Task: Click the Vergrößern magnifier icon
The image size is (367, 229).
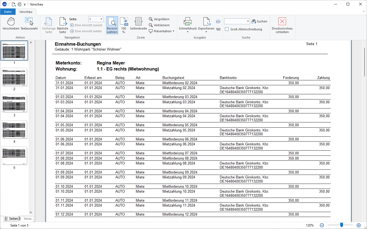Action: (x=151, y=19)
